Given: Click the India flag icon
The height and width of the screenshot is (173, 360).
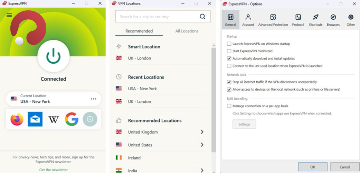Looking at the screenshot, I should [119, 171].
